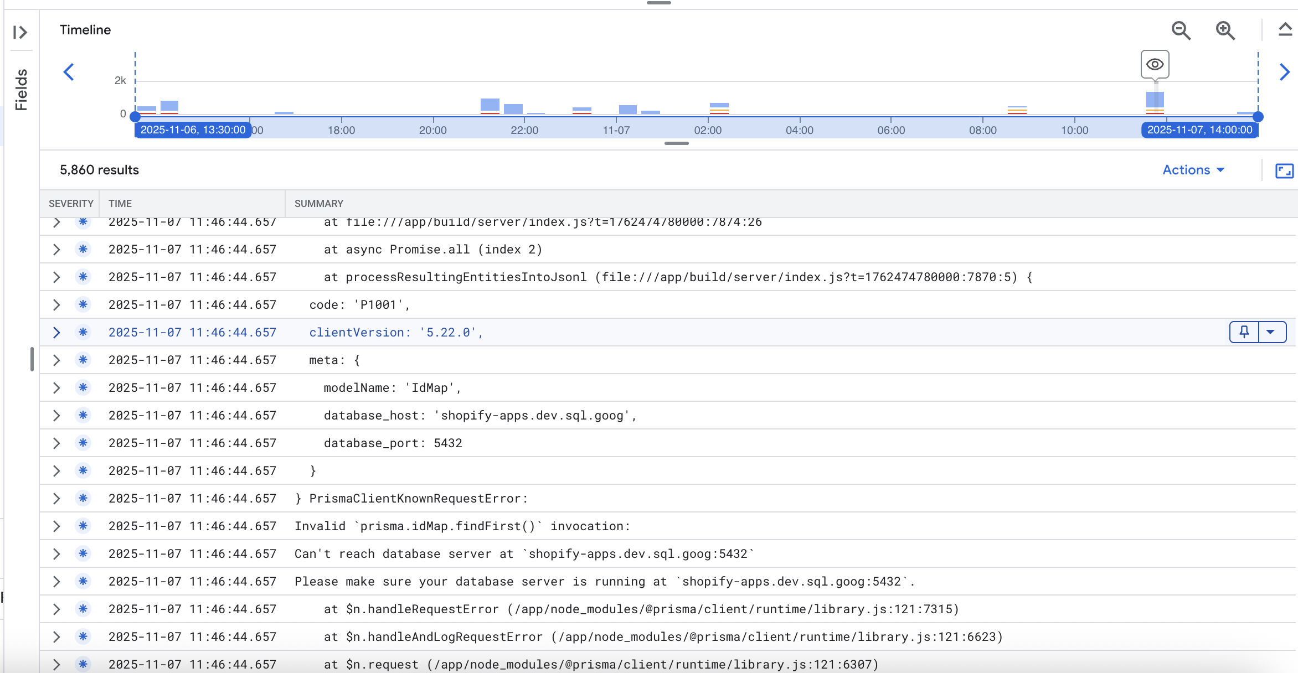Image resolution: width=1298 pixels, height=673 pixels.
Task: Click the Can't reach database server message
Action: 523,553
